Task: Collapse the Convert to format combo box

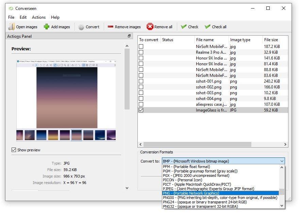Action: [x=223, y=161]
